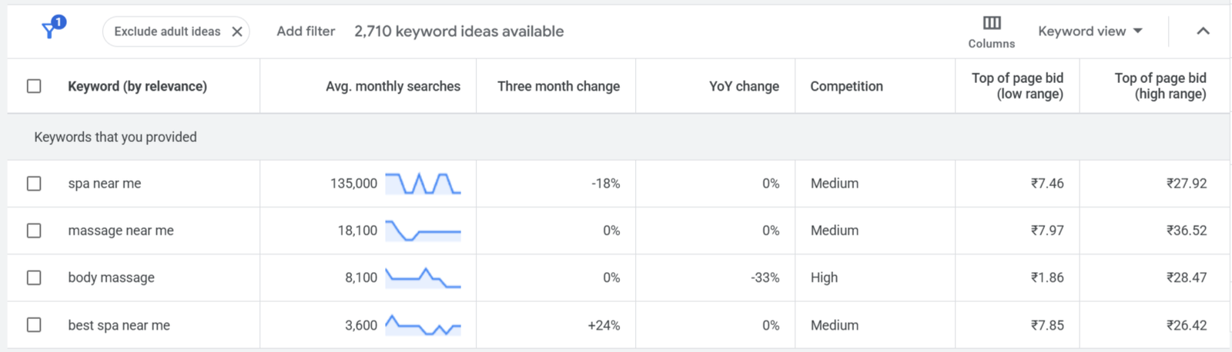Image resolution: width=1232 pixels, height=352 pixels.
Task: Tick the body massage checkbox
Action: pos(34,277)
